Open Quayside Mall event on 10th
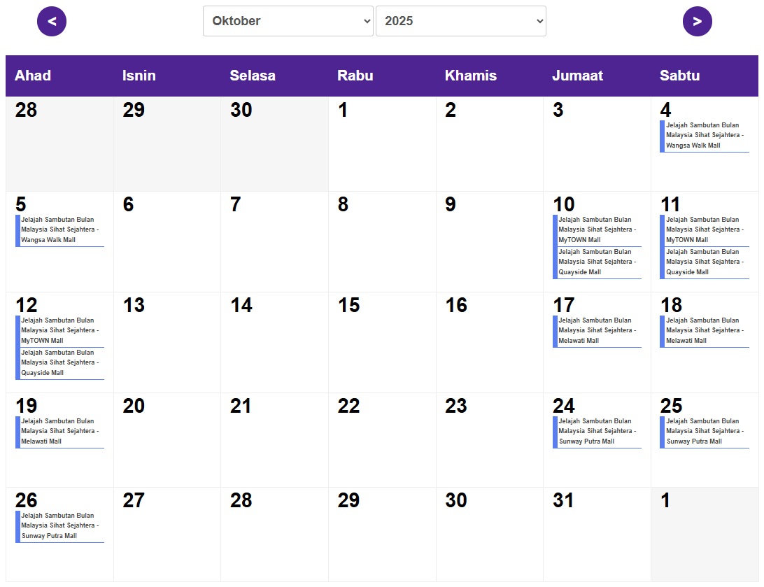The height and width of the screenshot is (587, 764). [597, 262]
